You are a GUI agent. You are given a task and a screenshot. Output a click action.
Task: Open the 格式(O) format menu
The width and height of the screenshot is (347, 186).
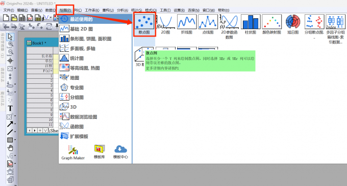[x=151, y=10]
